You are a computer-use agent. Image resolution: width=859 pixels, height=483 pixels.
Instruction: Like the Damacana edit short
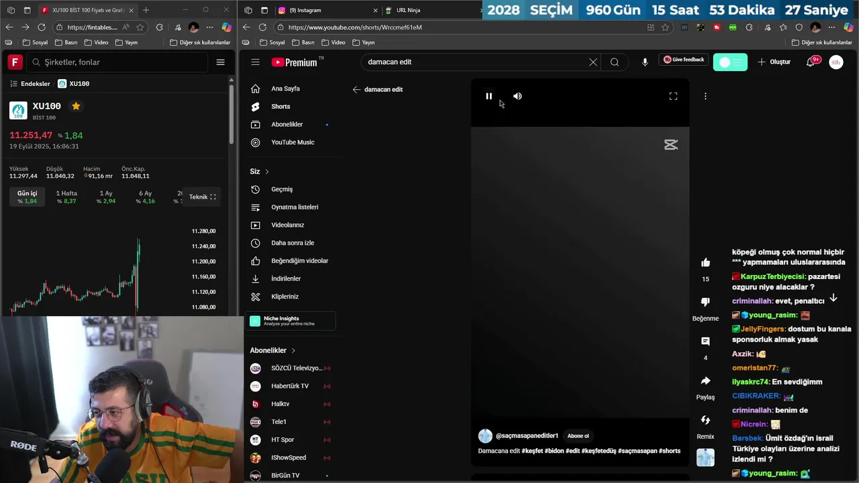(x=705, y=262)
